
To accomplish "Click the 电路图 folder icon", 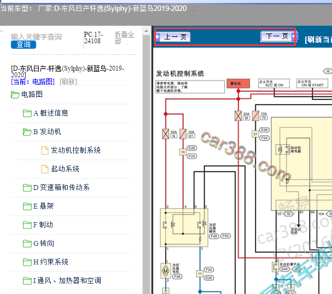I will click(15, 95).
